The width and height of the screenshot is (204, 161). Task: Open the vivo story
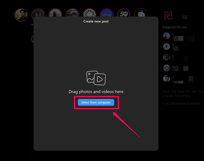tap(107, 13)
